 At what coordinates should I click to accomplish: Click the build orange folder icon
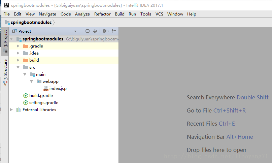(26, 60)
